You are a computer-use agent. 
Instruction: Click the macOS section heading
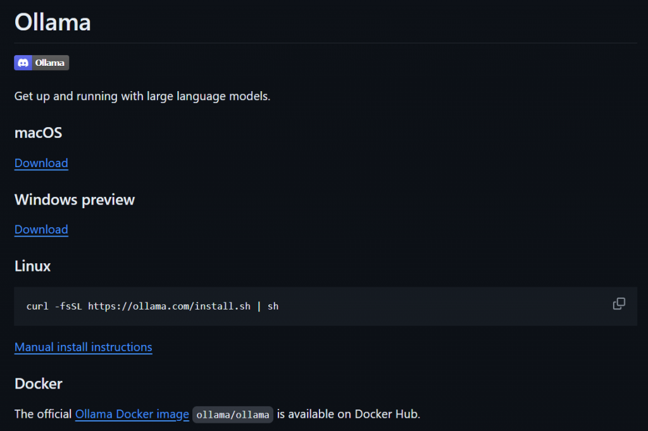coord(39,133)
